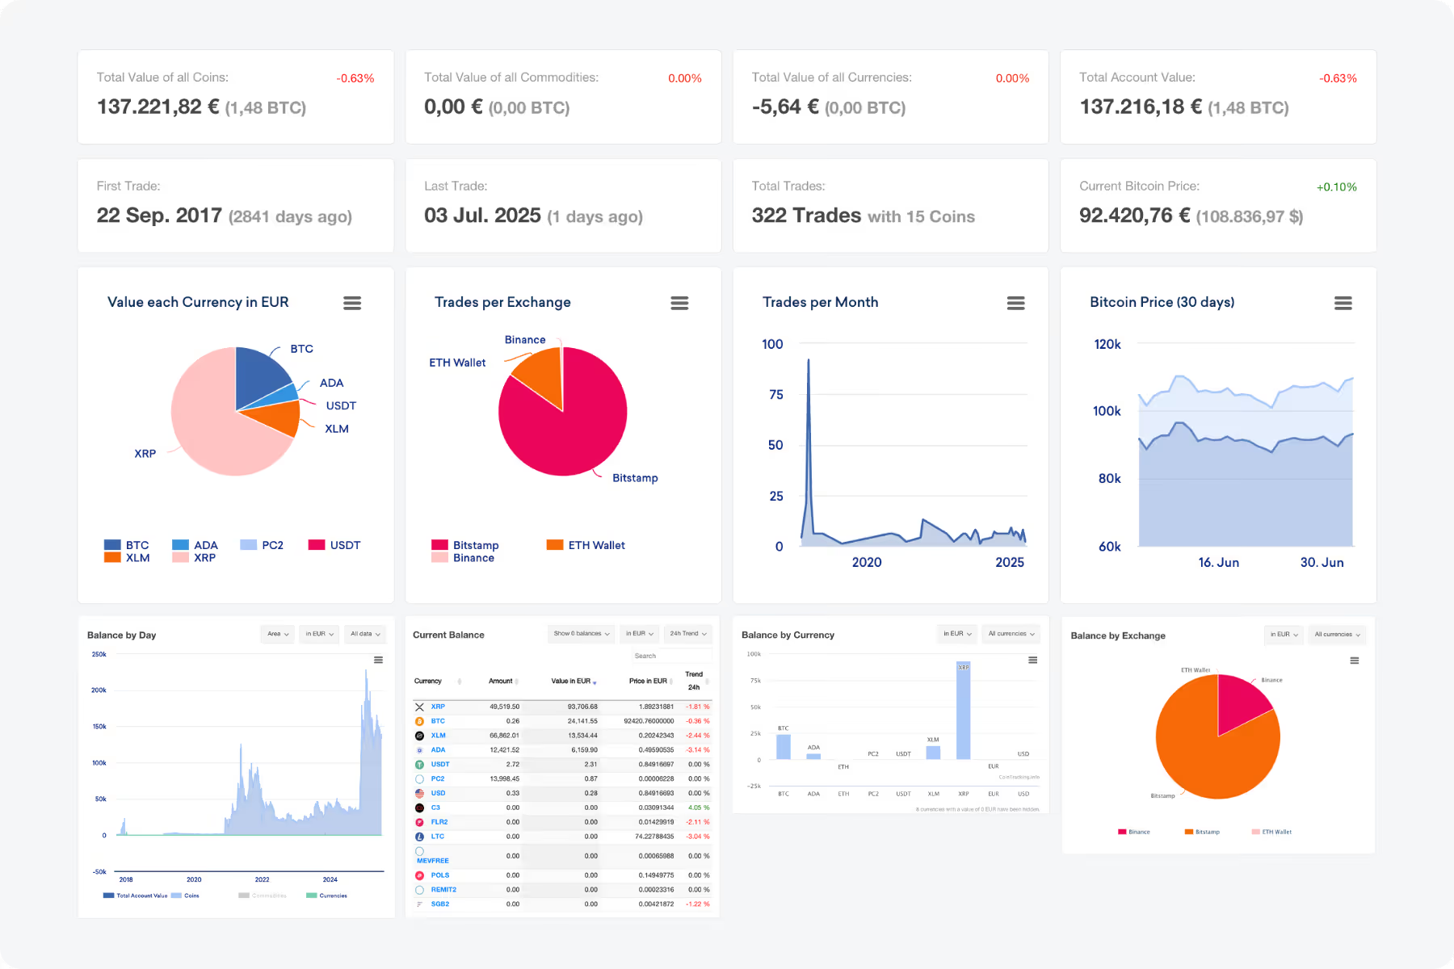Open the Area chart type dropdown
1454x969 pixels.
click(x=277, y=634)
